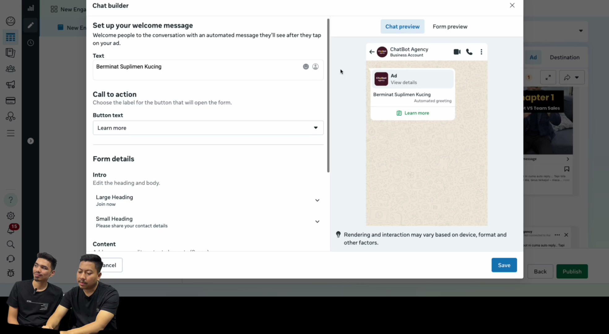The image size is (609, 334).
Task: Add personalization icon in welcome text field
Action: pos(315,66)
